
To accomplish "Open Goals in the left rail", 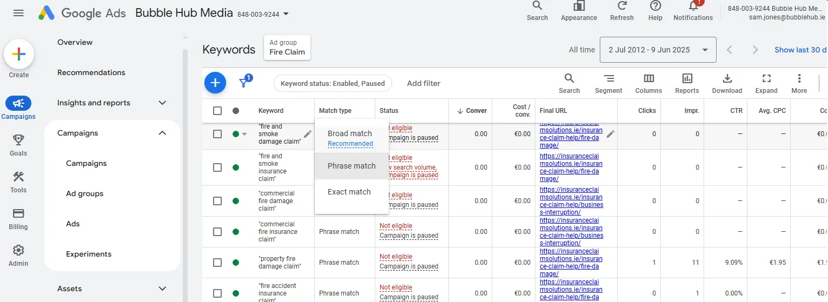I will click(x=18, y=145).
